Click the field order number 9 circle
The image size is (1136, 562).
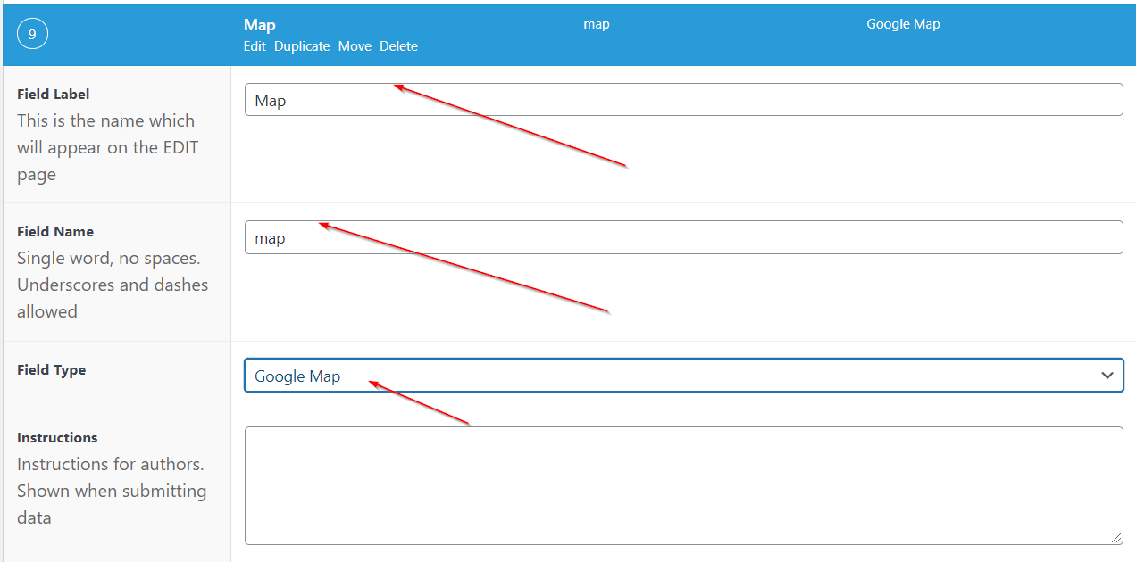[x=32, y=35]
